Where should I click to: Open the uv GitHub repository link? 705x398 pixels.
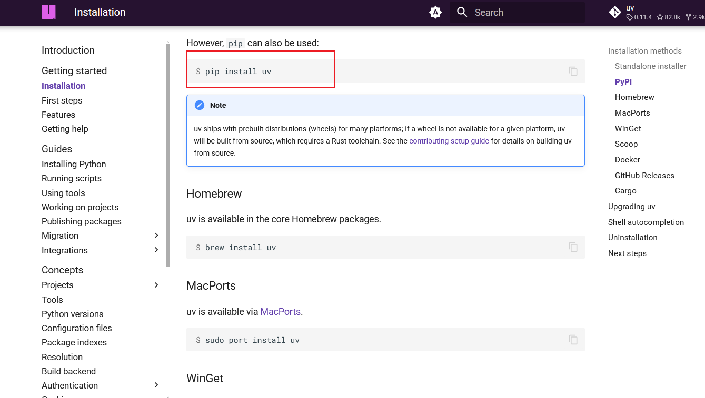[x=656, y=13]
